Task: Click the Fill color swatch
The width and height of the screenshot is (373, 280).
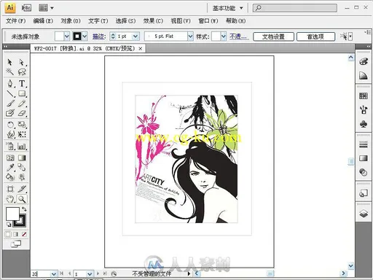Action: pyautogui.click(x=12, y=214)
